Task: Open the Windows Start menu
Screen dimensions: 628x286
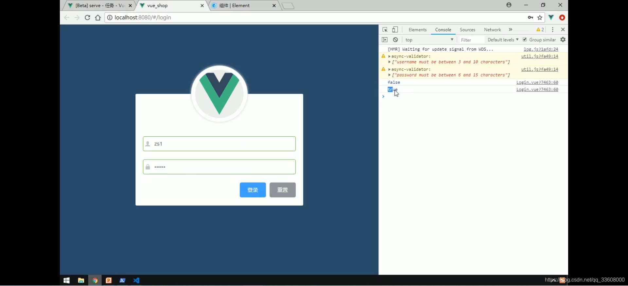Action: (x=67, y=280)
